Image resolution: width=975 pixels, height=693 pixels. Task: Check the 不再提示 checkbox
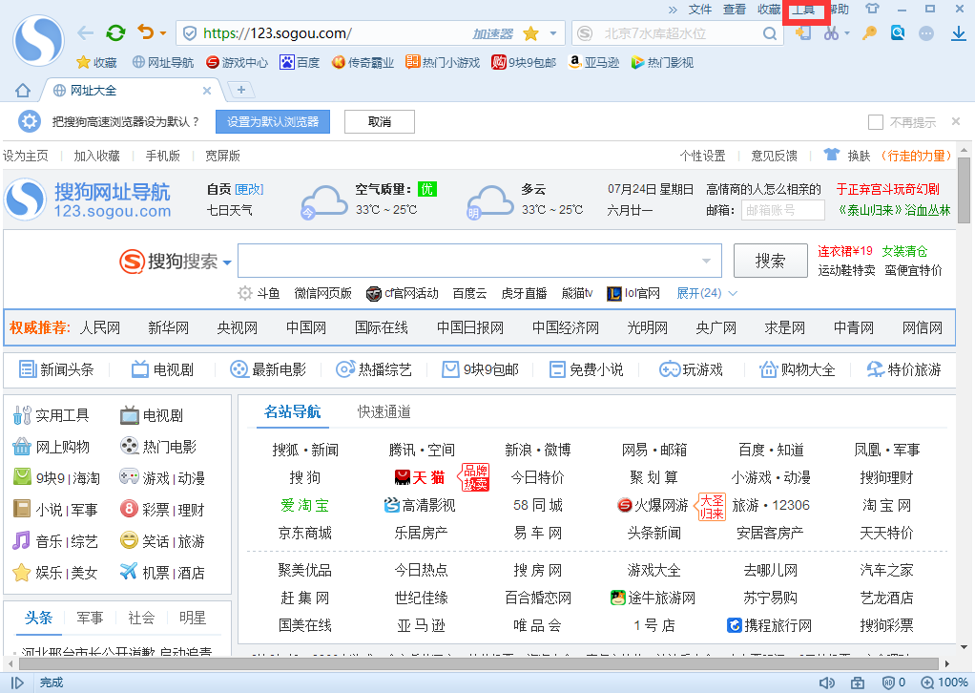tap(876, 122)
